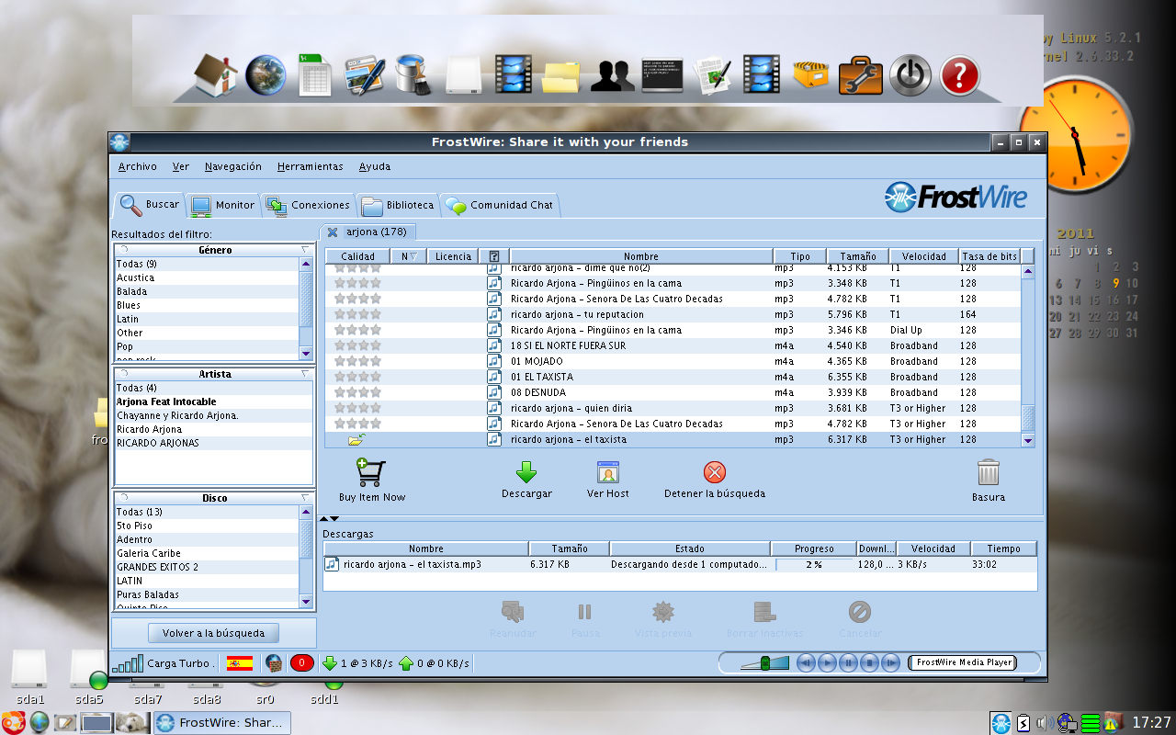1176x735 pixels.
Task: Click the Borrar Inactivas icon
Action: tap(764, 612)
